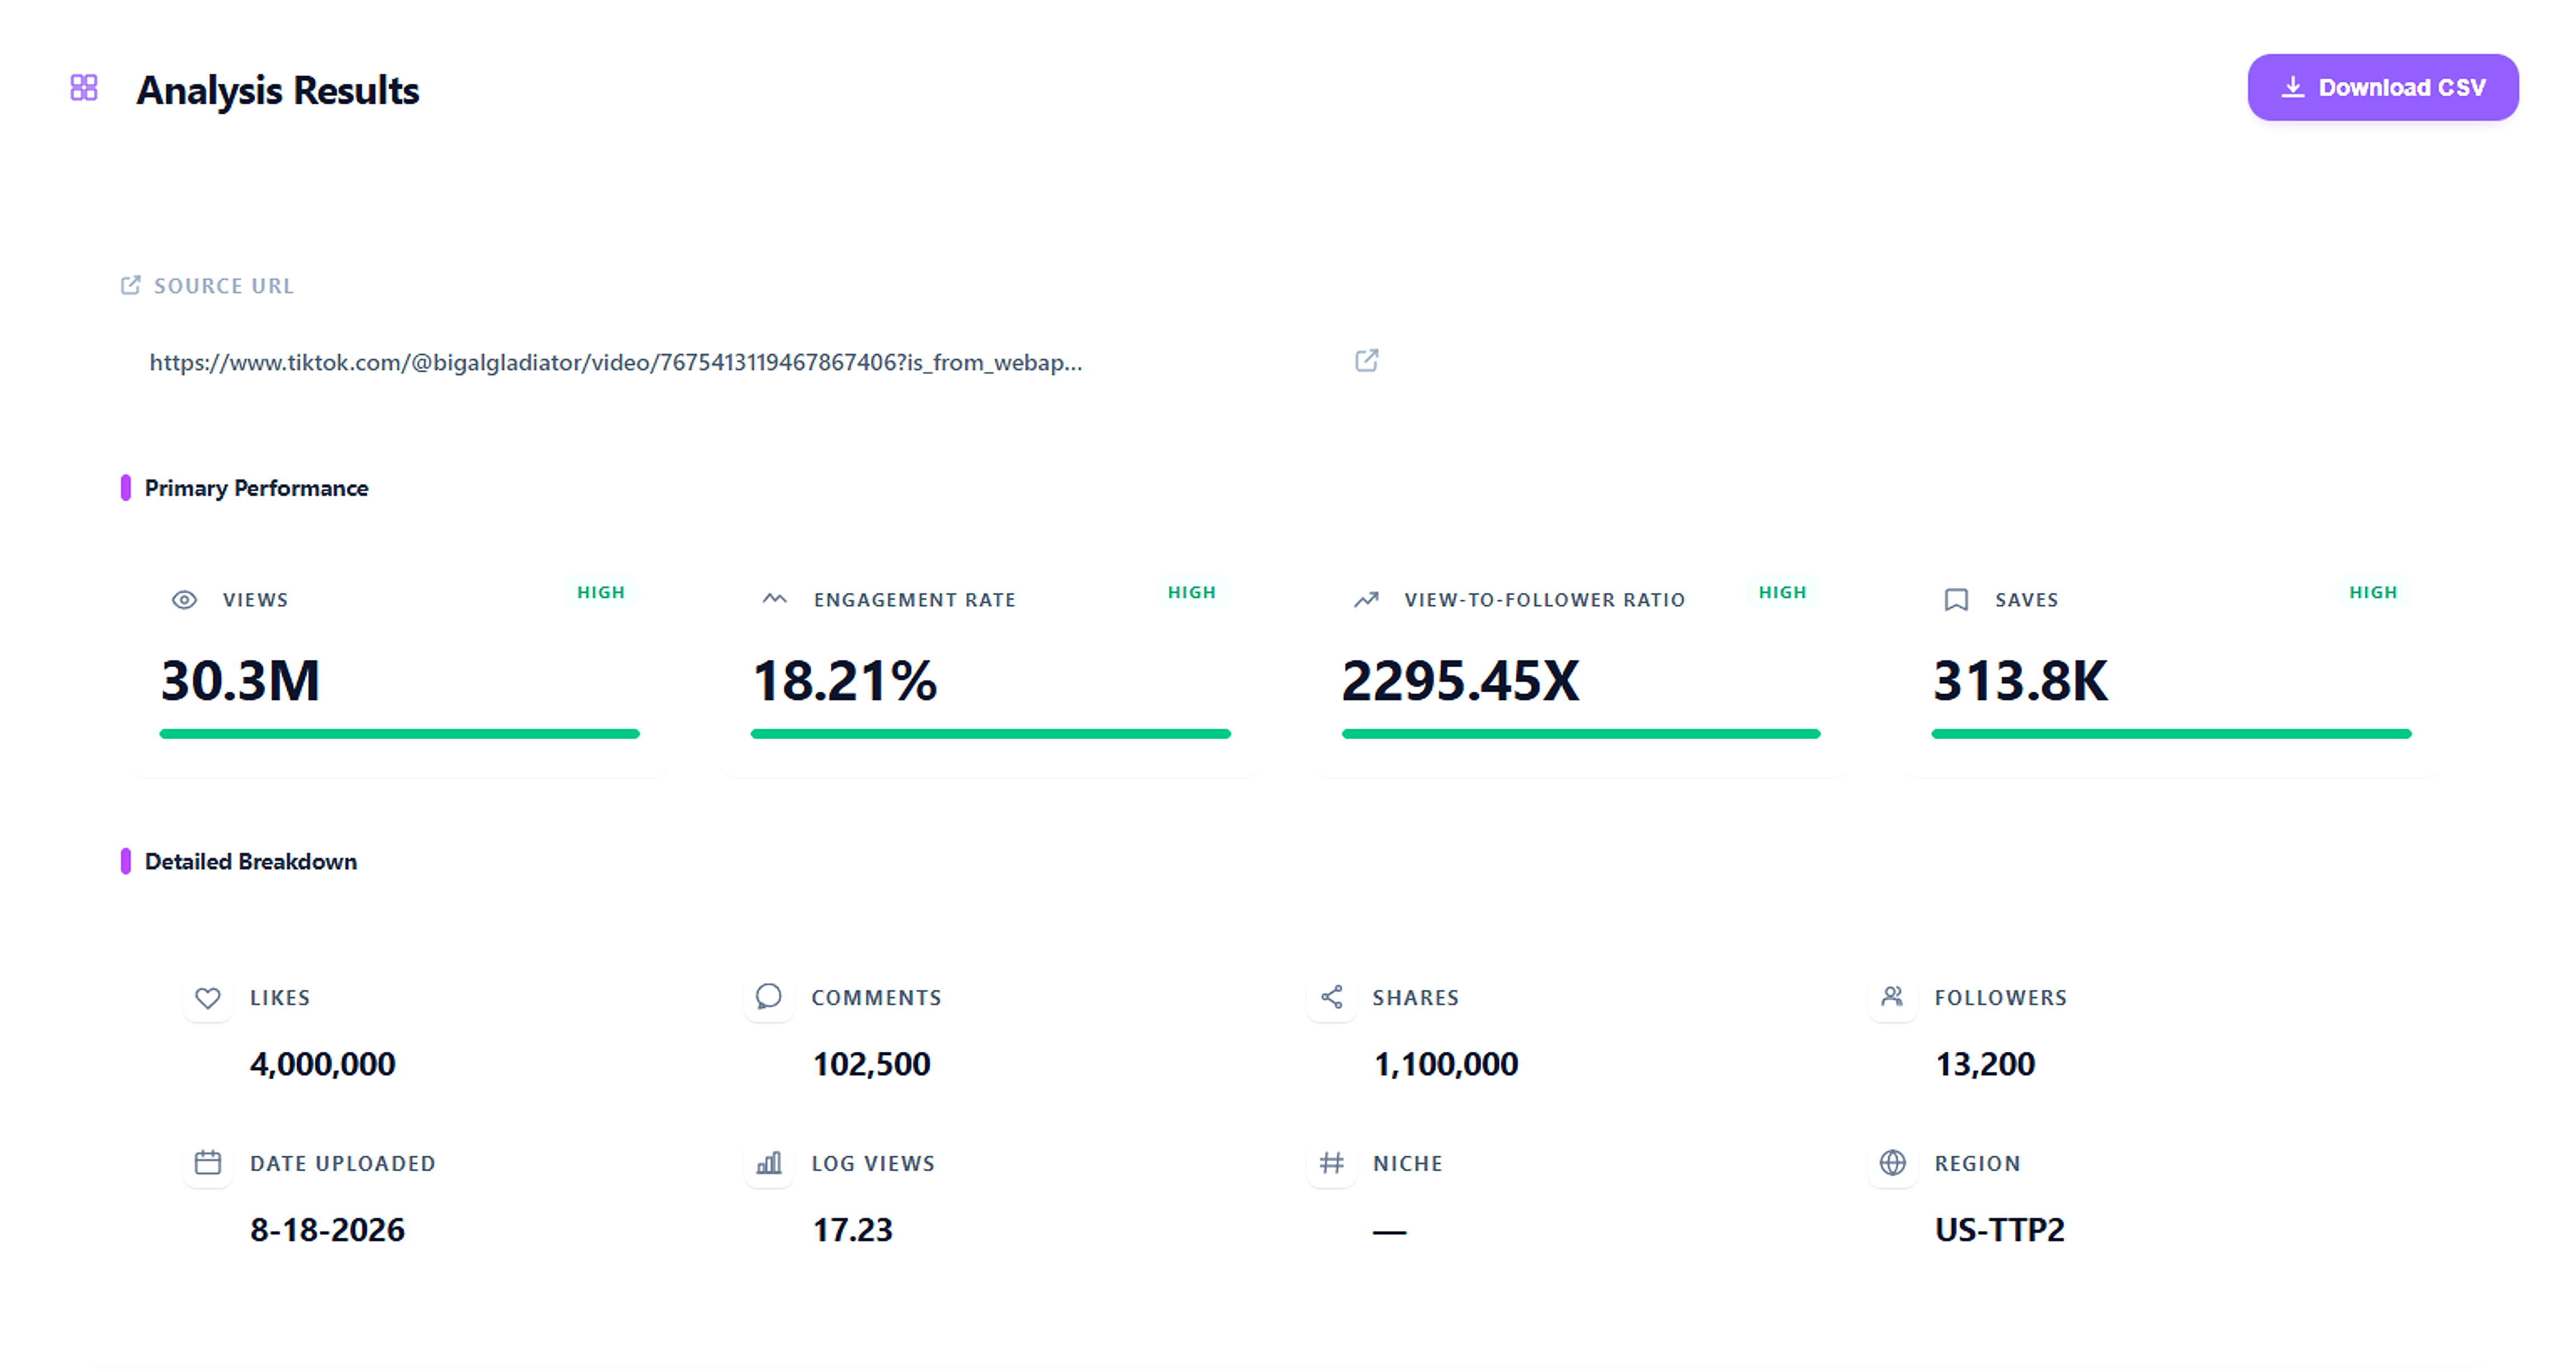Screen dimensions: 2576x1370
Task: Select the 17.23 log views value
Action: tap(852, 1230)
